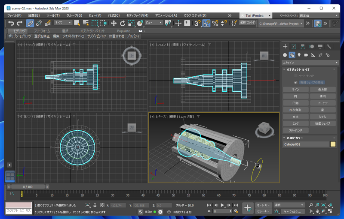Click the Cylinder001 name field
The height and width of the screenshot is (219, 344).
306,144
